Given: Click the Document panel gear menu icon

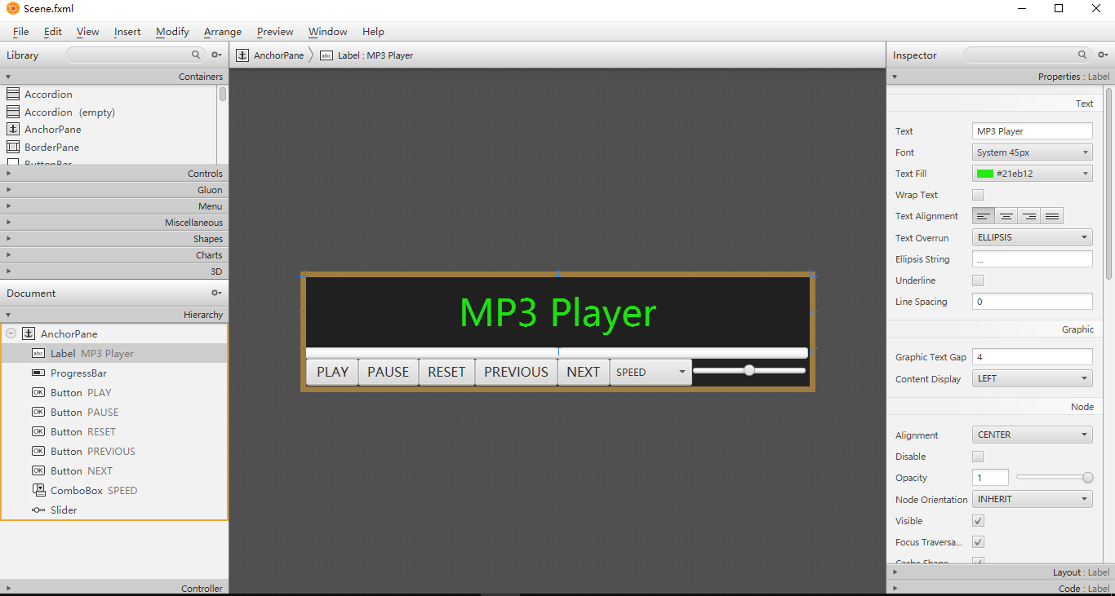Looking at the screenshot, I should point(216,294).
